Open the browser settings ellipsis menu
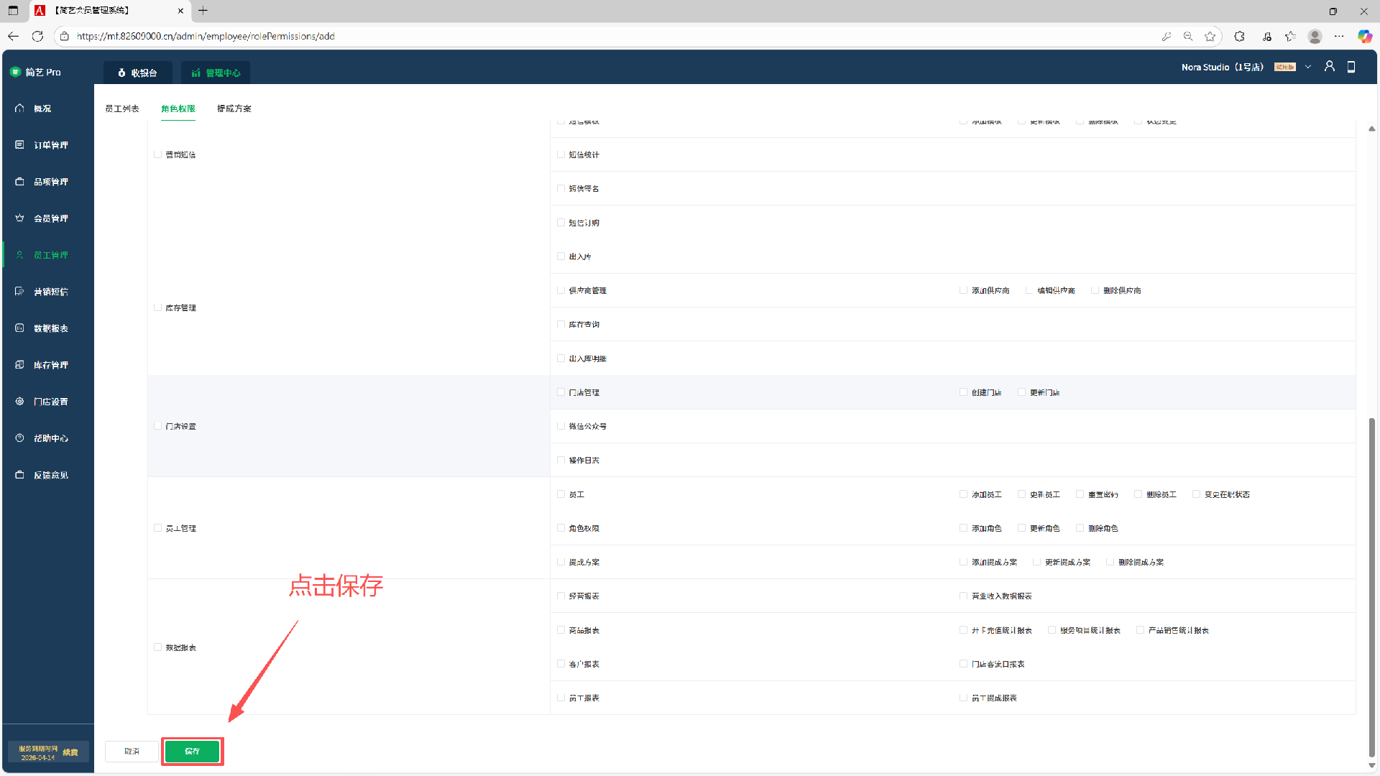Image resolution: width=1380 pixels, height=776 pixels. 1339,37
